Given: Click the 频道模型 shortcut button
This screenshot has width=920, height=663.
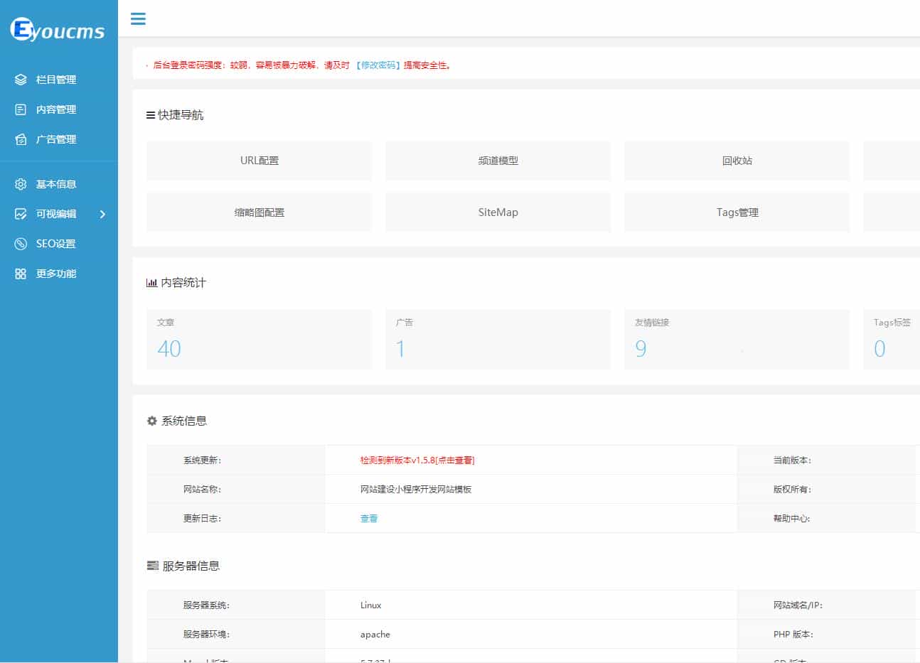Looking at the screenshot, I should tap(498, 161).
